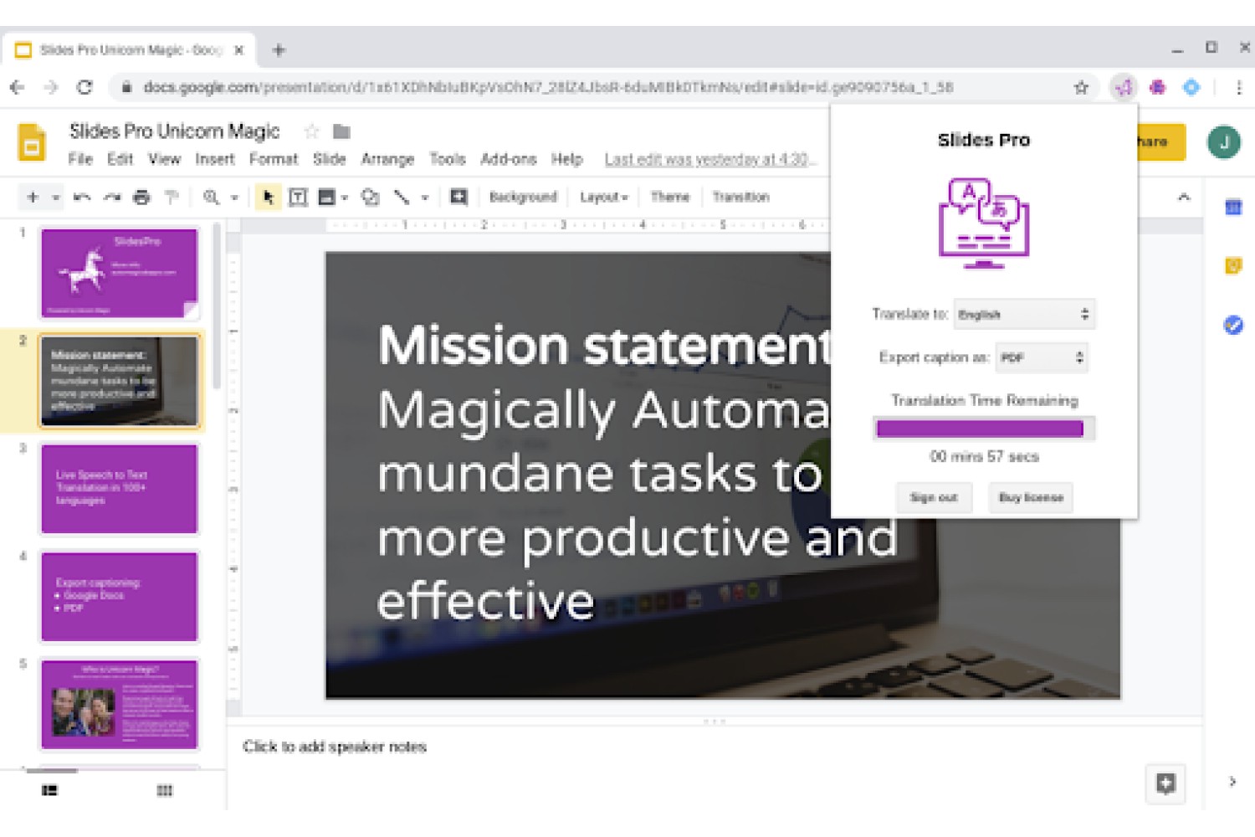Click the Theme toolbar button
Image resolution: width=1255 pixels, height=837 pixels.
[670, 198]
